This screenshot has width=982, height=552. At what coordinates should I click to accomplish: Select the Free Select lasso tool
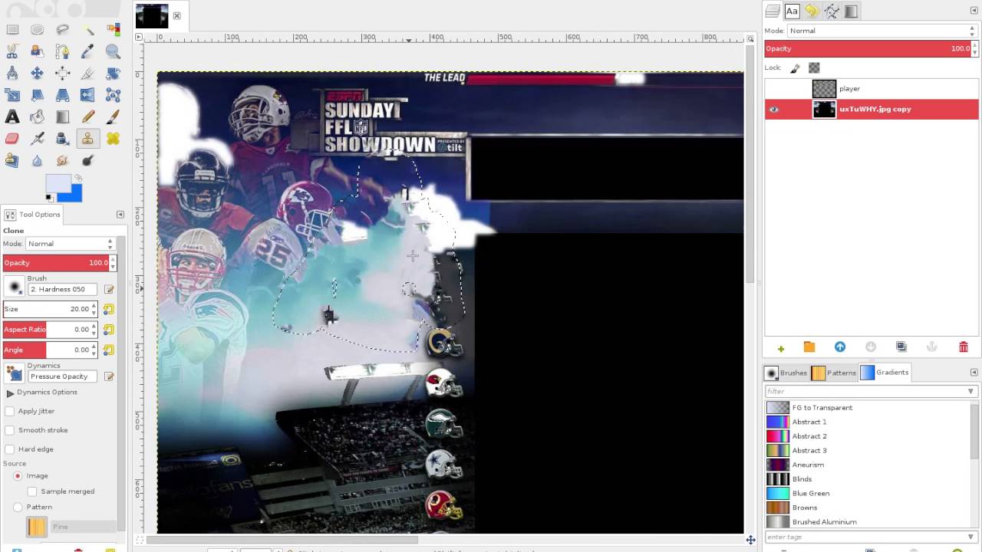click(62, 30)
